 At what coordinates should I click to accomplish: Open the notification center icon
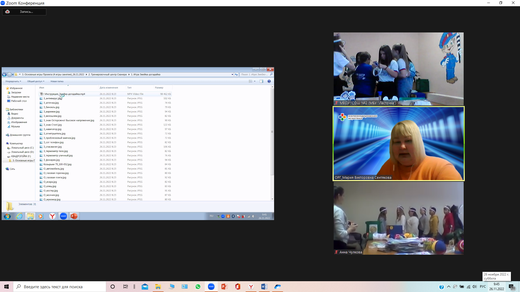click(512, 287)
